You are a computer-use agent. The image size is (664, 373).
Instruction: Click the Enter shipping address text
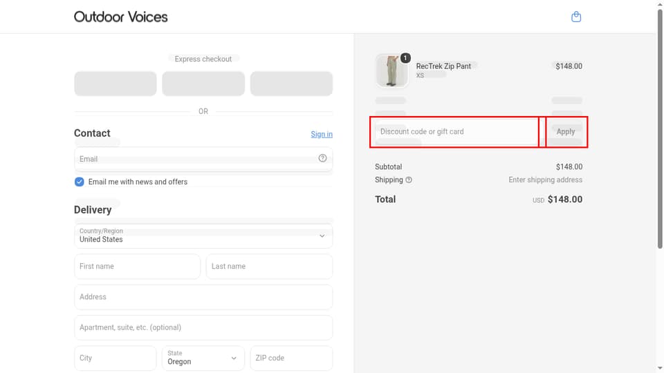(x=546, y=180)
